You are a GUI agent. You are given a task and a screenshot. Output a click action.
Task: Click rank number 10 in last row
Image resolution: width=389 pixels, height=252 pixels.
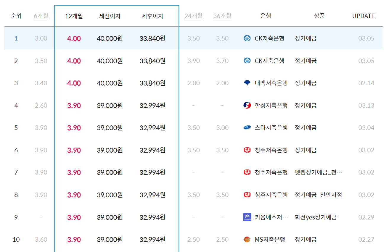[16, 240]
